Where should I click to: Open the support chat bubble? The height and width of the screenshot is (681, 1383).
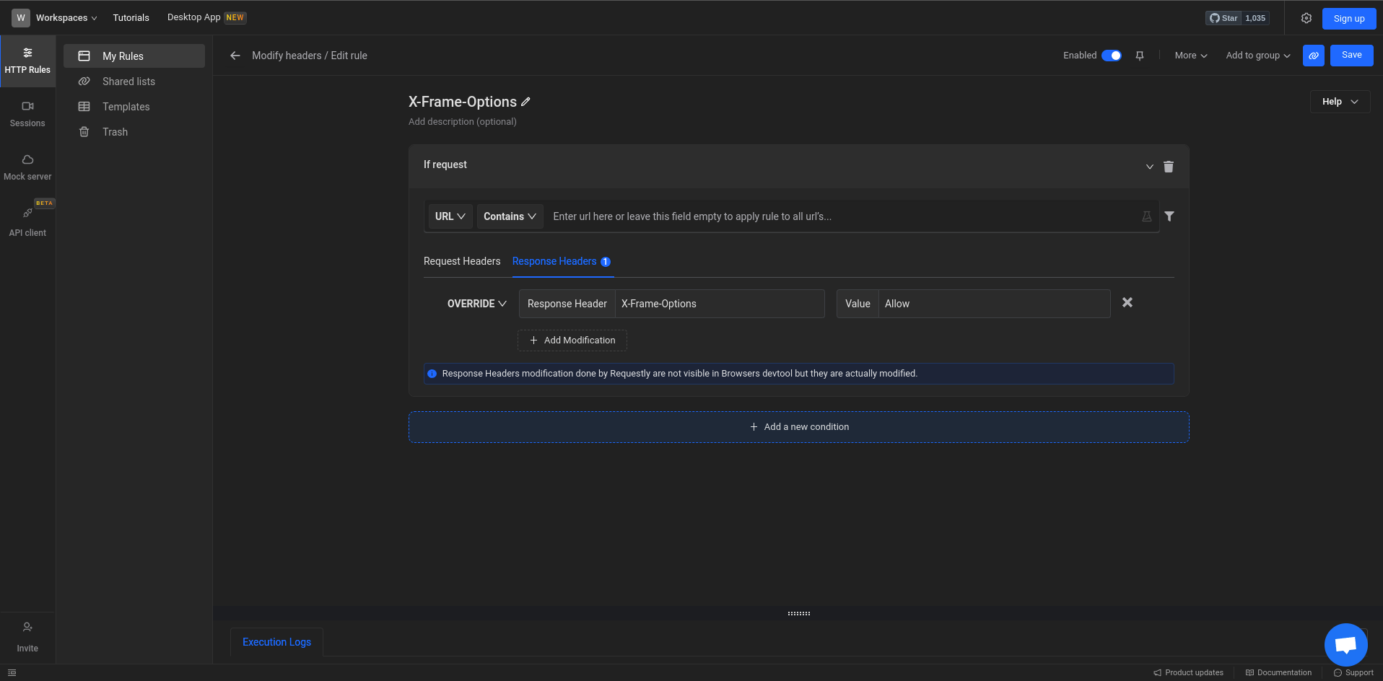[1345, 644]
